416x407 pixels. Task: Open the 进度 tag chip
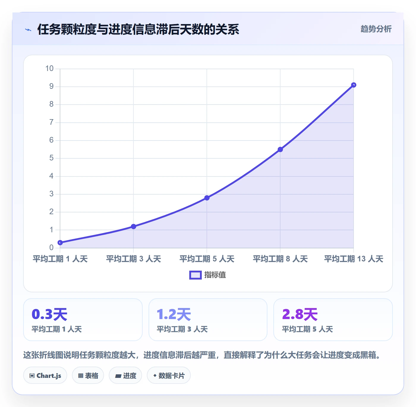point(125,376)
